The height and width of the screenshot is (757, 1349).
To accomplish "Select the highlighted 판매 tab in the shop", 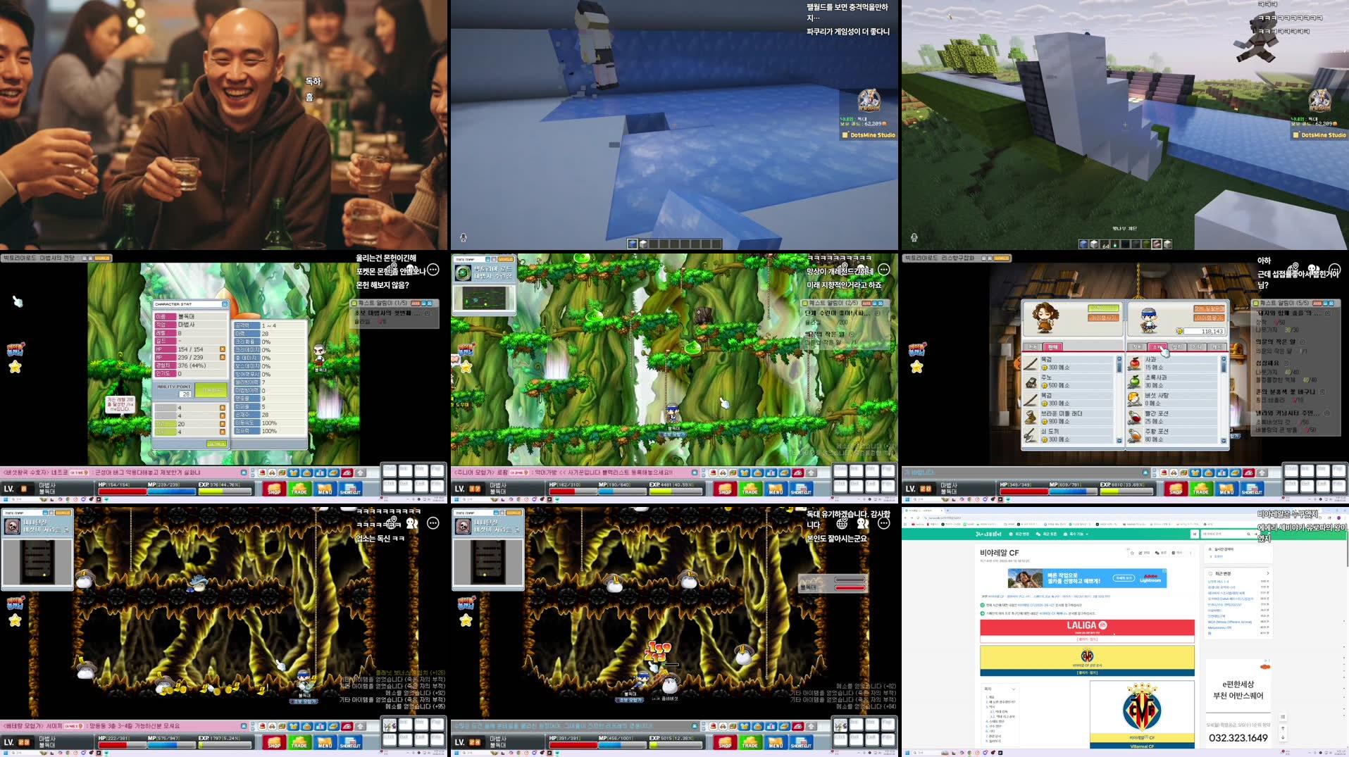I will pyautogui.click(x=1052, y=347).
